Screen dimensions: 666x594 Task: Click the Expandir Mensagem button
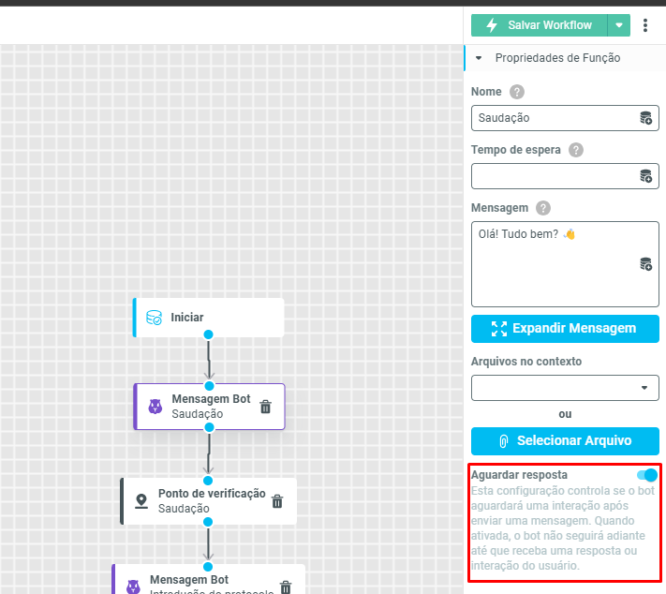coord(565,329)
